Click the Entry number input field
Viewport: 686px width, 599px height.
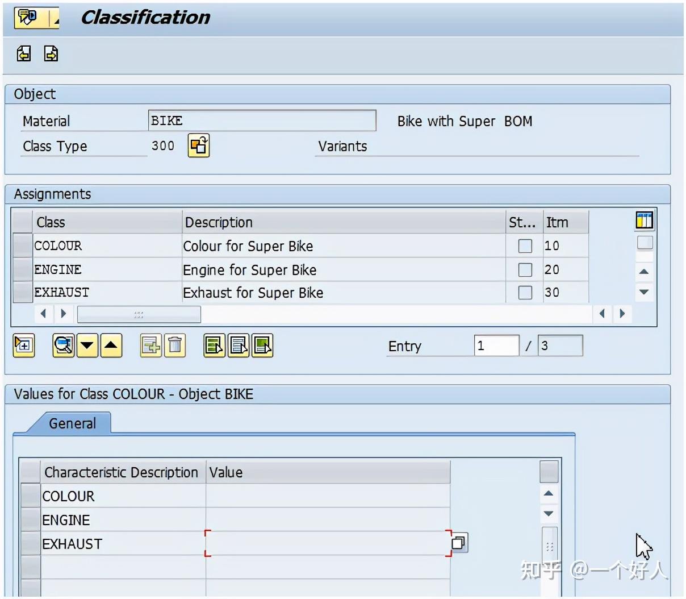tap(496, 346)
